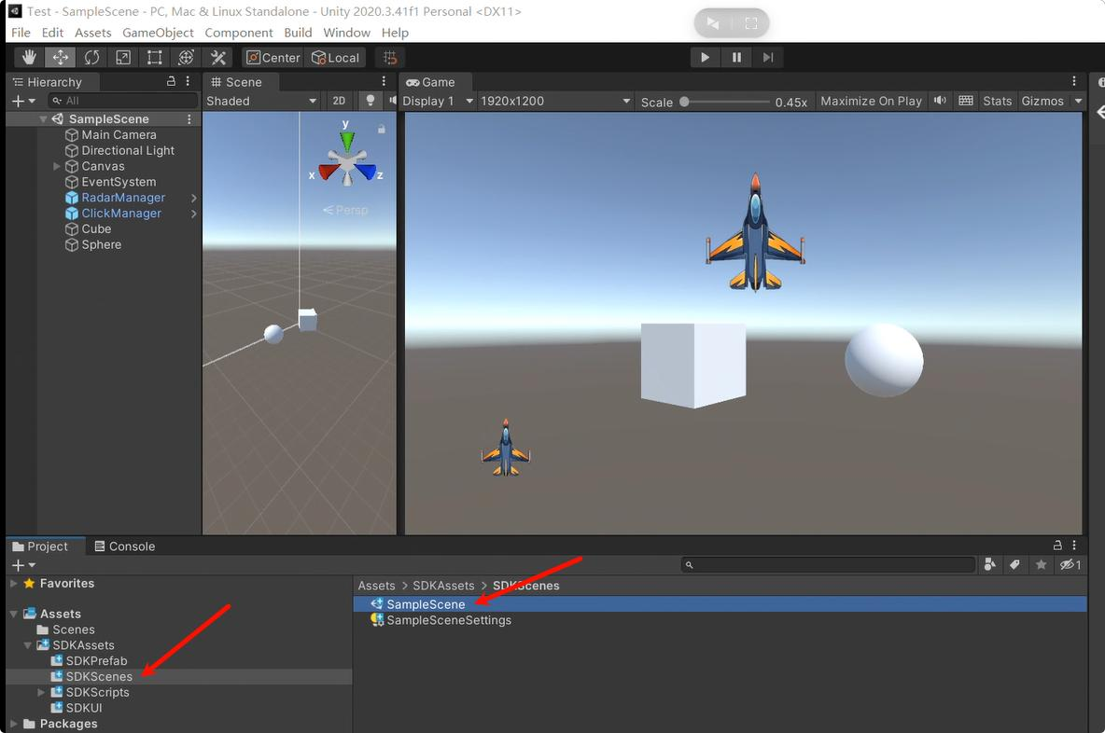Screen dimensions: 1105x733
Task: Click the Stats button
Action: pos(997,101)
